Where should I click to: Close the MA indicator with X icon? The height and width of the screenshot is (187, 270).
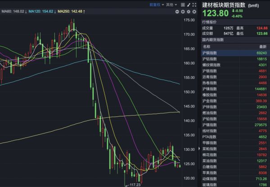[194, 11]
